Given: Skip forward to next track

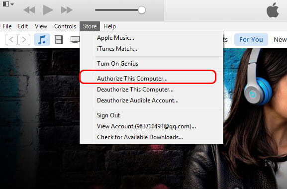Looking at the screenshot, I should point(67,10).
